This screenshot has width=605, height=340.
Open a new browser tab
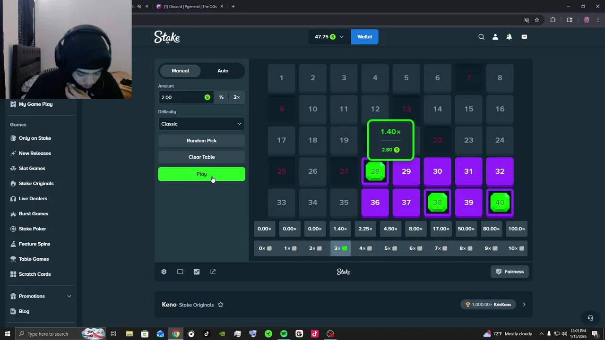[233, 7]
